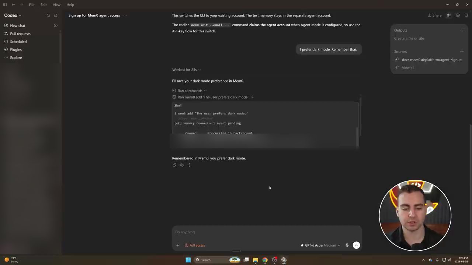
Task: Open File Explorer from the taskbar
Action: point(256,260)
